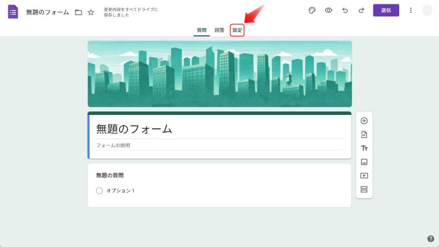
Task: Add a new section
Action: point(364,189)
